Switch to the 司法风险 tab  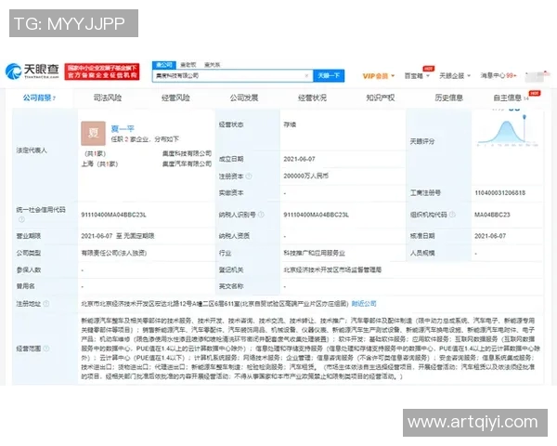pos(108,98)
